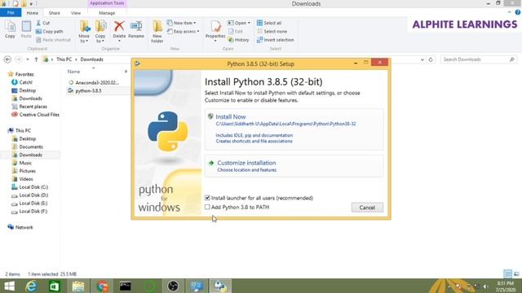The height and width of the screenshot is (293, 522).
Task: Open Creative Cloud Files in sidebar
Action: tap(39, 115)
